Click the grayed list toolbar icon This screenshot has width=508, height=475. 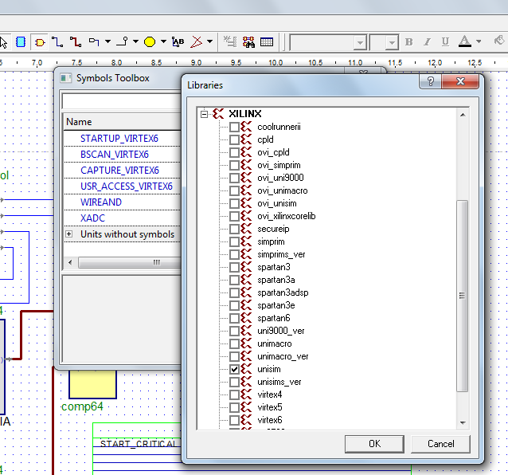(230, 41)
